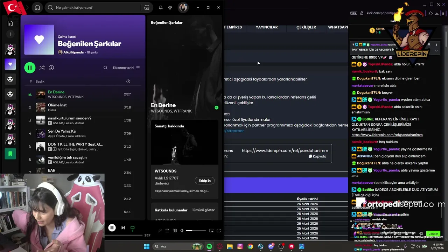This screenshot has width=448, height=252.
Task: Skip to next track
Action: (123, 228)
